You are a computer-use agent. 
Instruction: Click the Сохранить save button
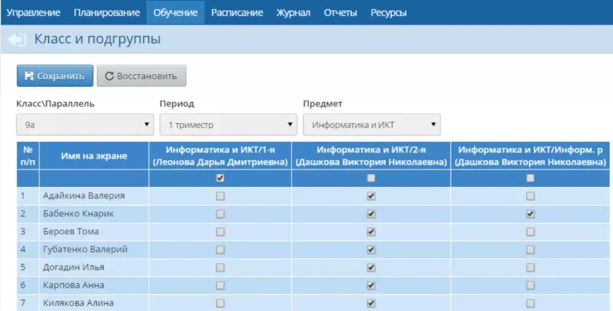(54, 76)
